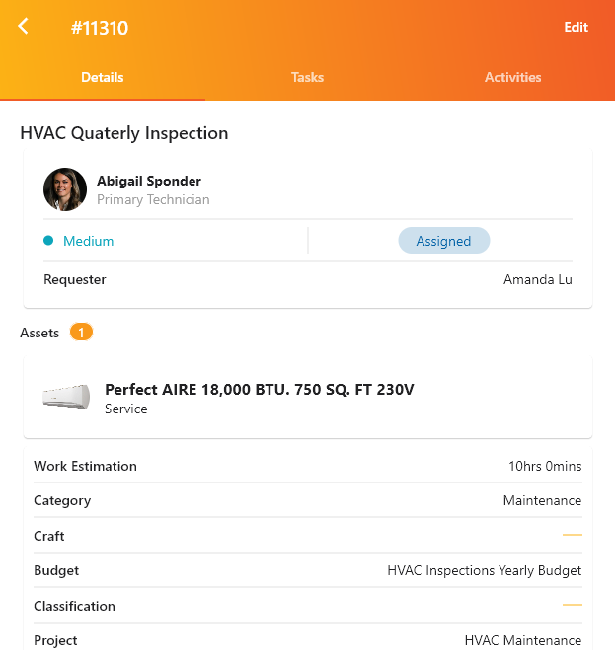
Task: Click the Perfect AIRE asset title
Action: (x=259, y=389)
